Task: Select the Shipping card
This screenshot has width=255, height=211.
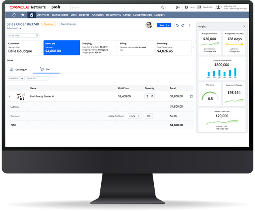Action: click(99, 48)
